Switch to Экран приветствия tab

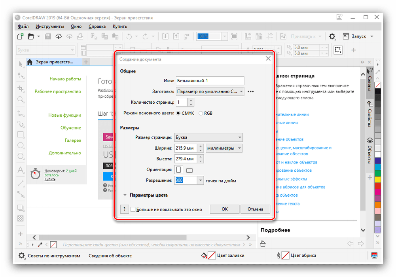(x=54, y=62)
